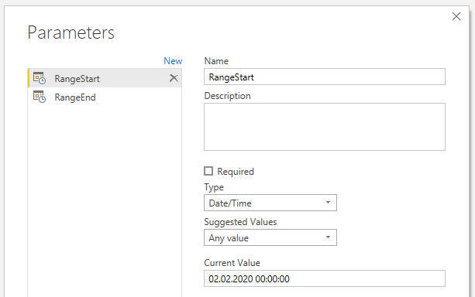
Task: Click the RangeEnd date/time parameter icon
Action: [40, 97]
